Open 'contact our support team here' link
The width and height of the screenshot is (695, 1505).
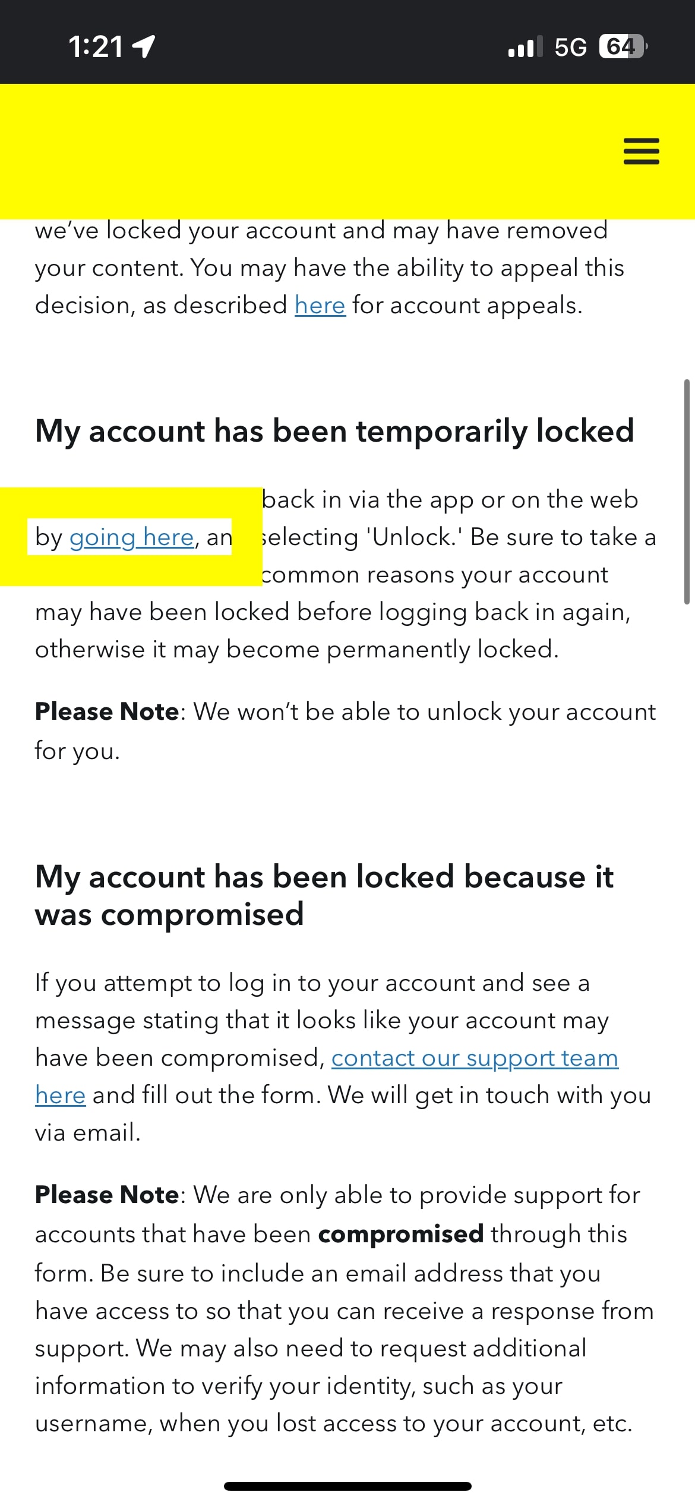click(x=474, y=1057)
